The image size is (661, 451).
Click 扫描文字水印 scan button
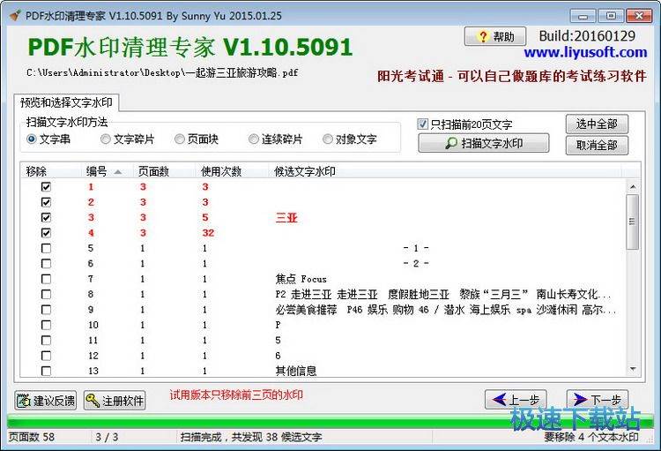point(483,143)
